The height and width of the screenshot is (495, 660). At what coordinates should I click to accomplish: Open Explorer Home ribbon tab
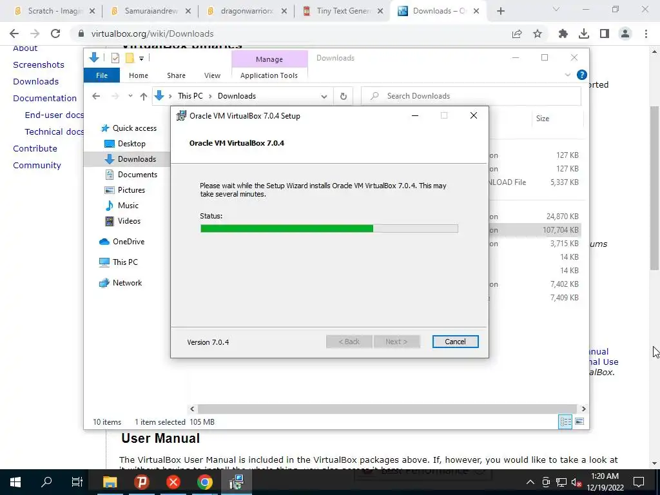coord(139,75)
